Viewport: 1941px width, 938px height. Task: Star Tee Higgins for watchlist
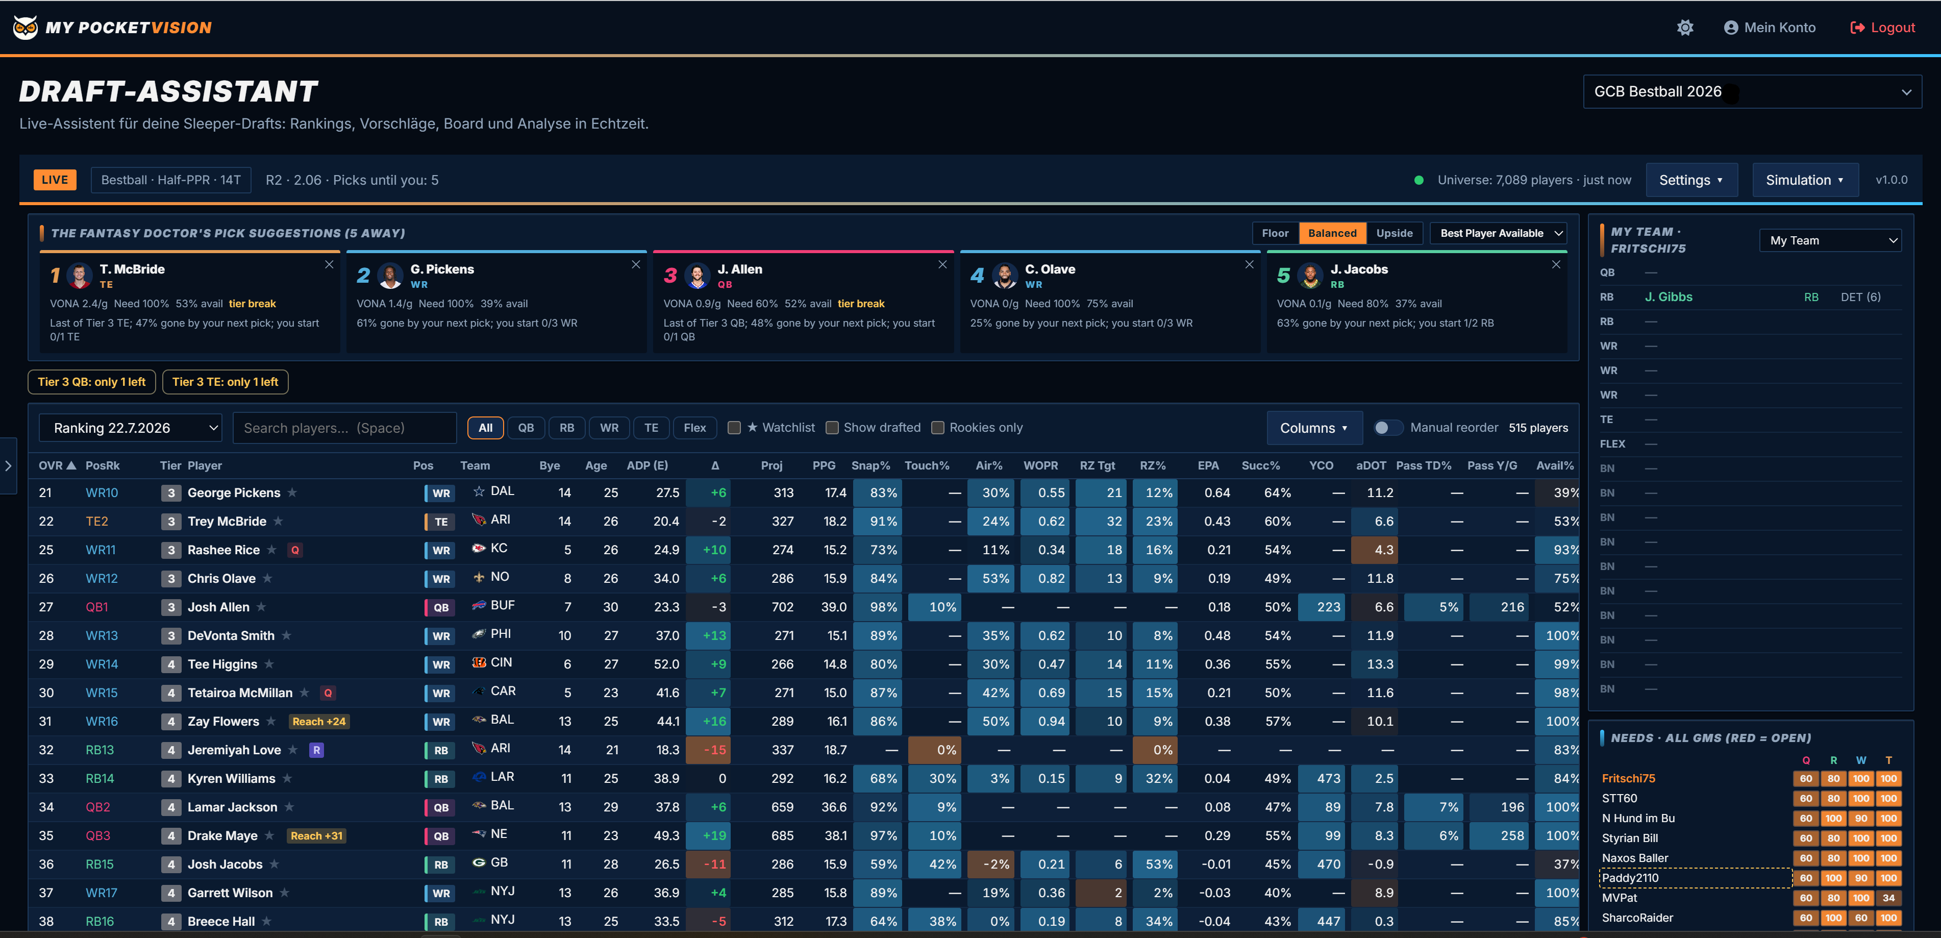269,664
